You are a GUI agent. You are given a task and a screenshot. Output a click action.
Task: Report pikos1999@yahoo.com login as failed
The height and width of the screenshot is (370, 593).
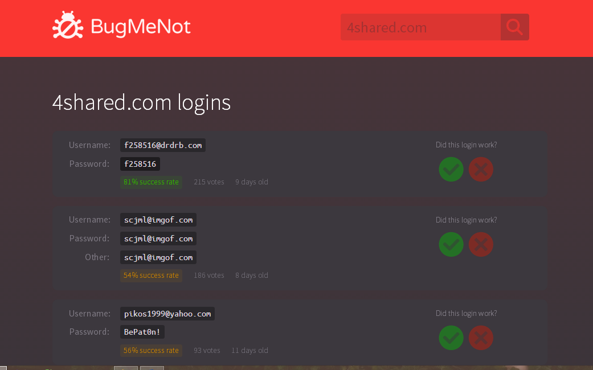coord(481,338)
